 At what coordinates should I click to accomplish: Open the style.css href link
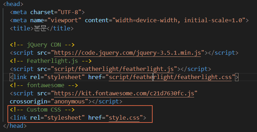(x=124, y=118)
